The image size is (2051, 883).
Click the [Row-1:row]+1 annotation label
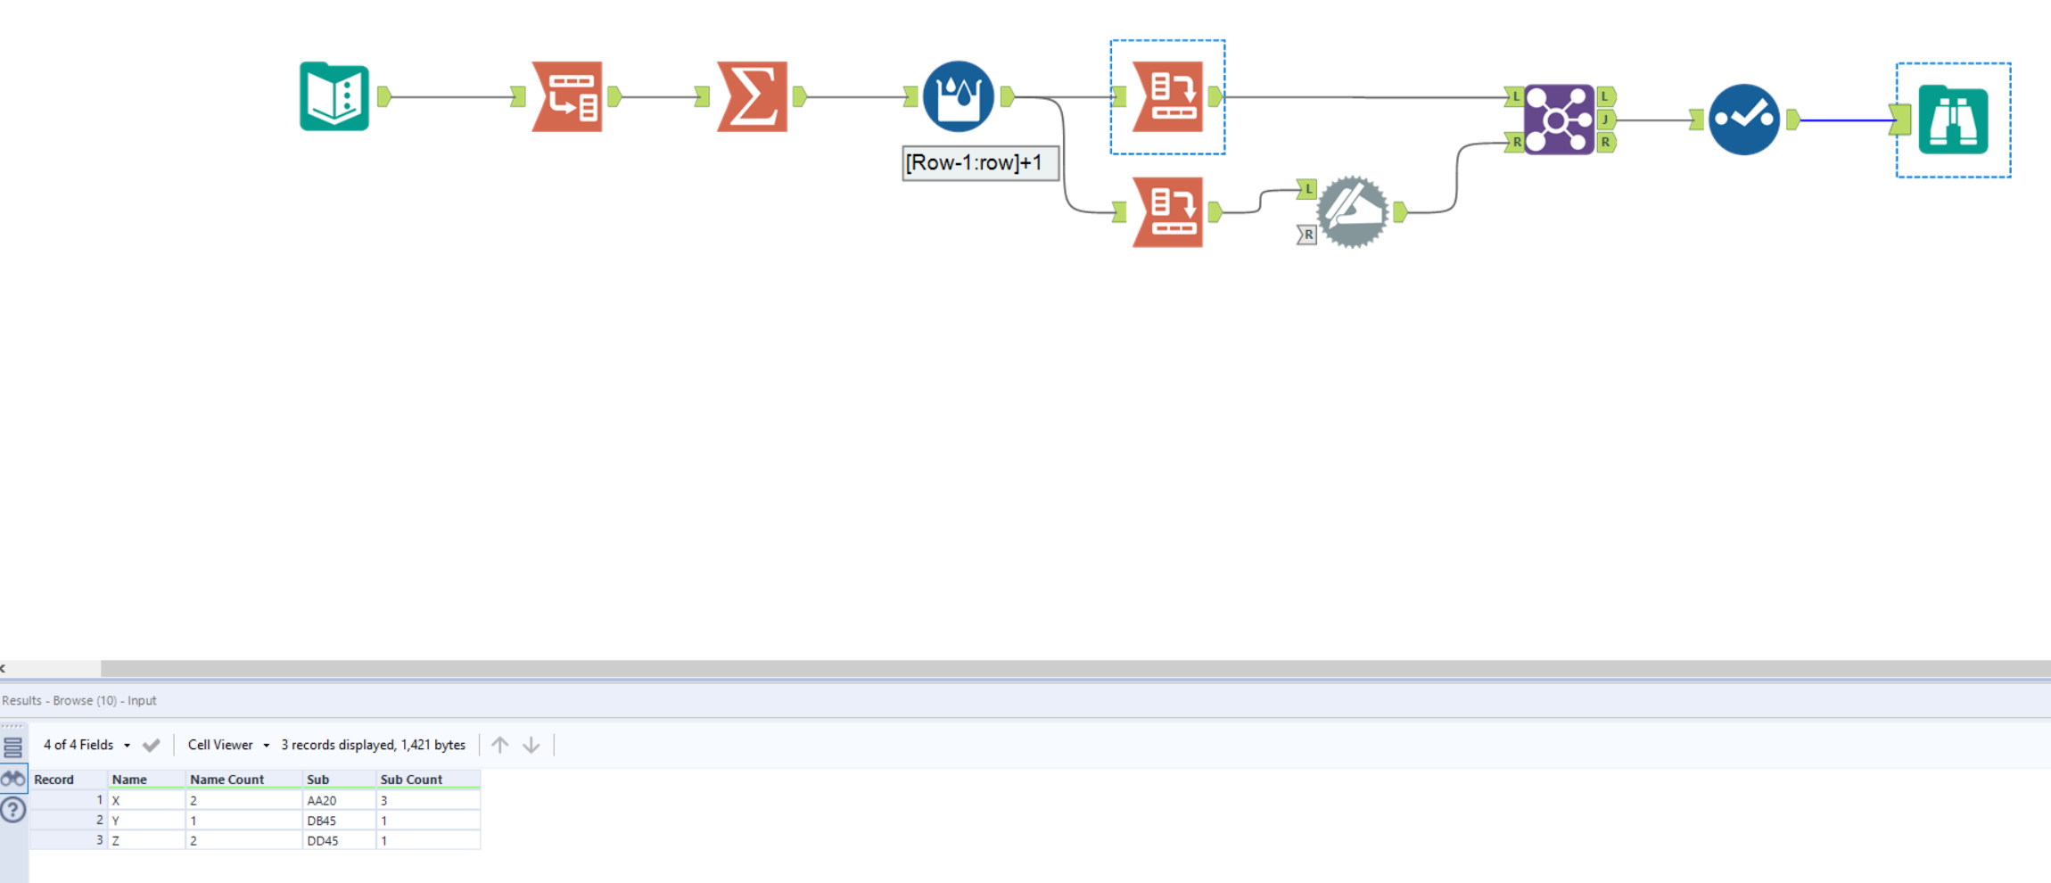(x=981, y=163)
